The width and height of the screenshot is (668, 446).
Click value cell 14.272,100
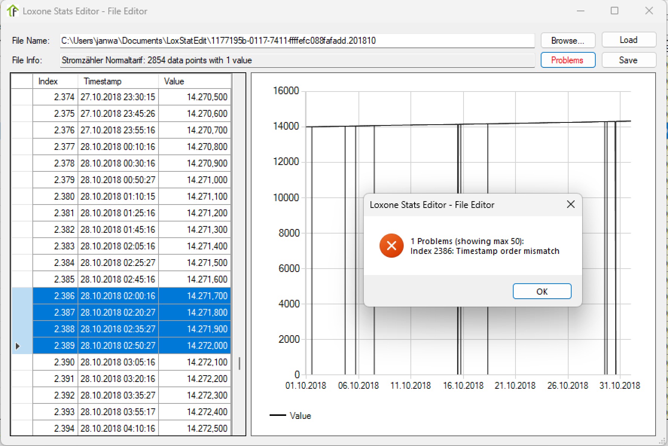pyautogui.click(x=194, y=362)
